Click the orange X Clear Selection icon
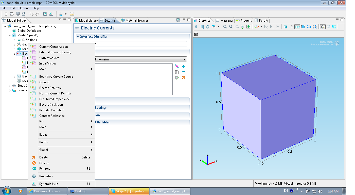The height and width of the screenshot is (195, 355). tap(184, 77)
